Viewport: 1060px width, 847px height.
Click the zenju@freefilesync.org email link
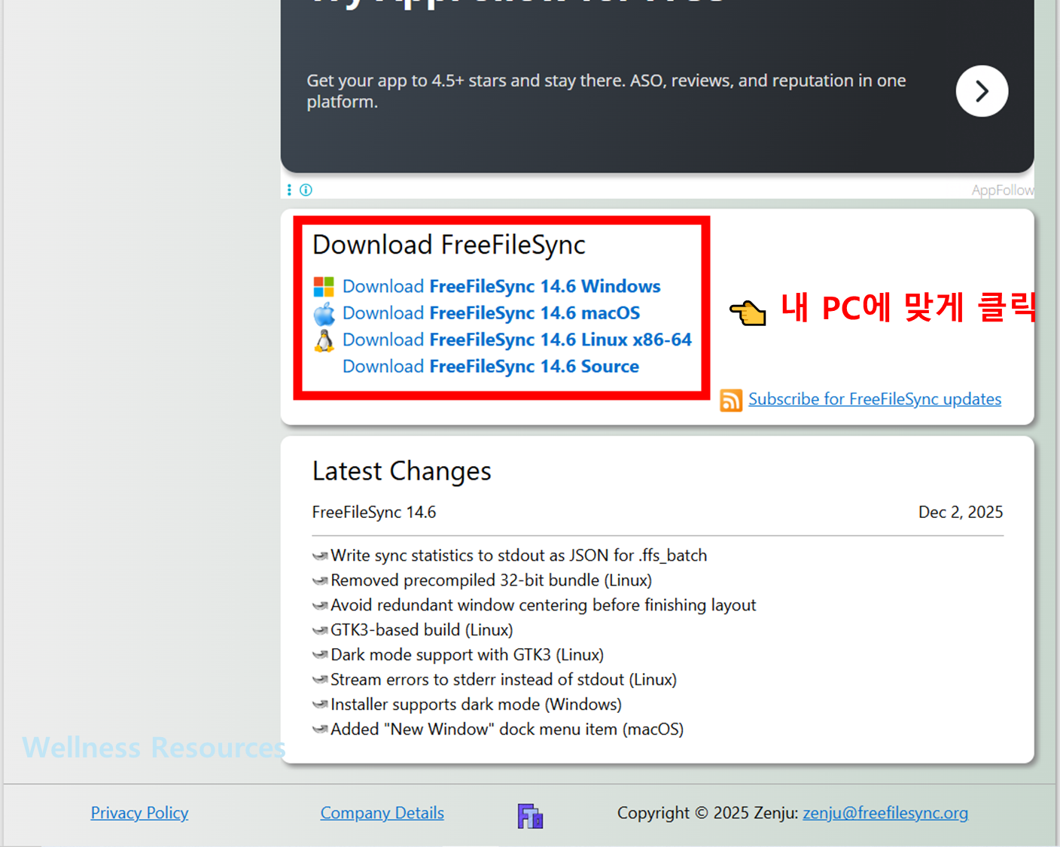pos(885,813)
